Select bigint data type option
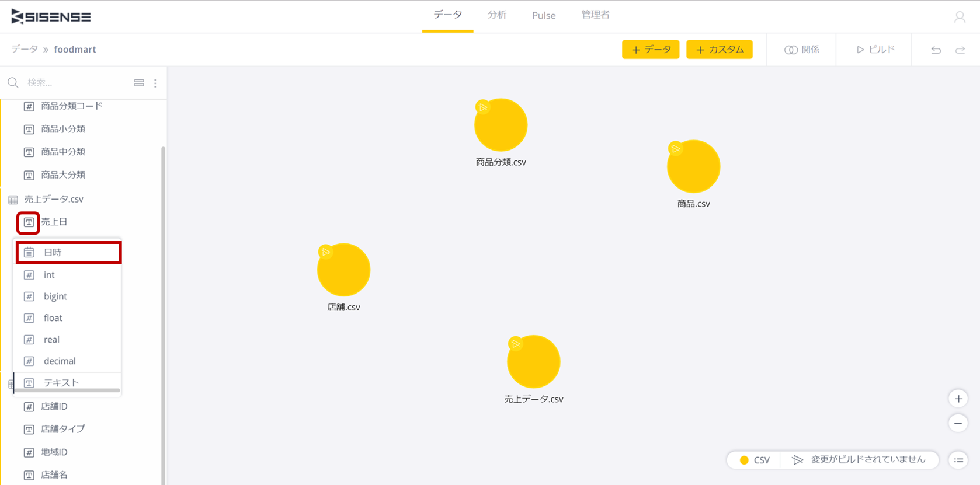Screen dimensions: 980x485 click(67, 296)
